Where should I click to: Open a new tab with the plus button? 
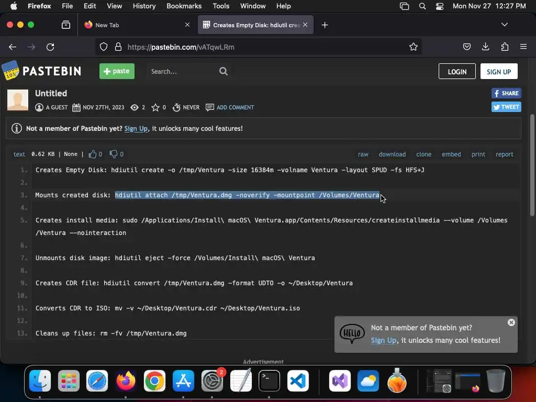[325, 25]
